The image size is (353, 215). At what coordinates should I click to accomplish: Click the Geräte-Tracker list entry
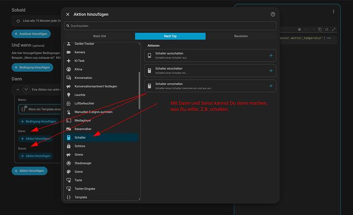[x=102, y=44]
